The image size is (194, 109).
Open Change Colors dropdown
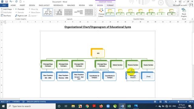click(101, 13)
